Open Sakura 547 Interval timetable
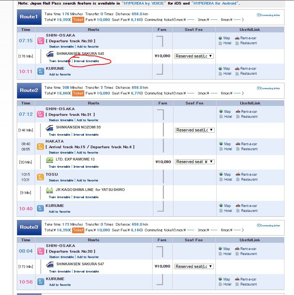This screenshot has height=295, width=294. (86, 271)
